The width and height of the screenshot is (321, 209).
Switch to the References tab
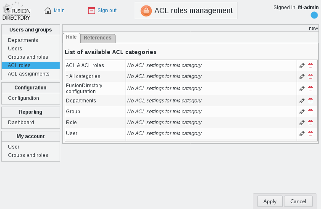point(97,38)
